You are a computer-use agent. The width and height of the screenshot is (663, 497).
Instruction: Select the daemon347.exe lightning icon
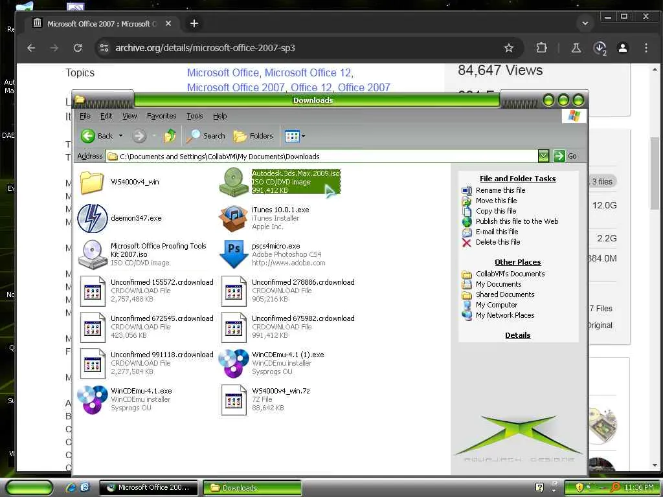pos(93,218)
